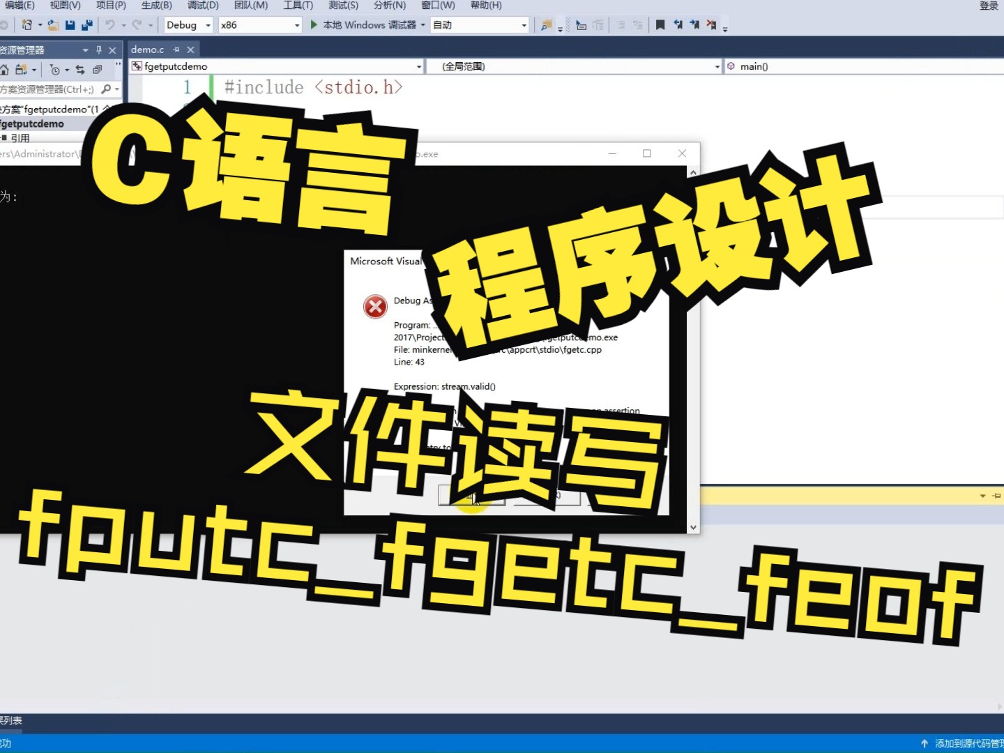Show more Solution Explorer toolbar buttons
The height and width of the screenshot is (753, 1004).
[x=119, y=66]
